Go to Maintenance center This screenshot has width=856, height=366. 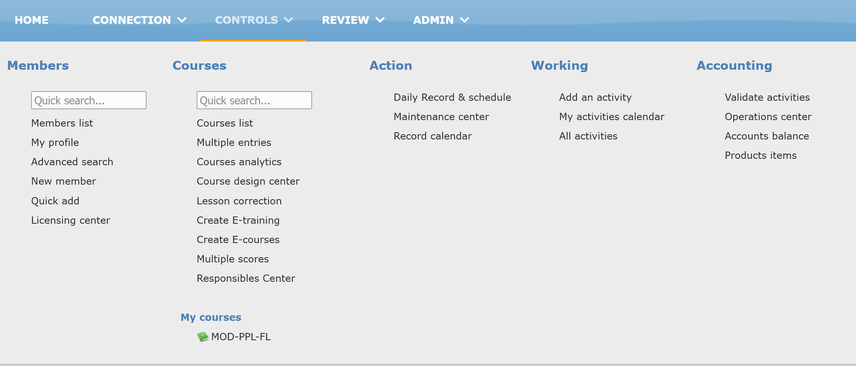pos(441,116)
